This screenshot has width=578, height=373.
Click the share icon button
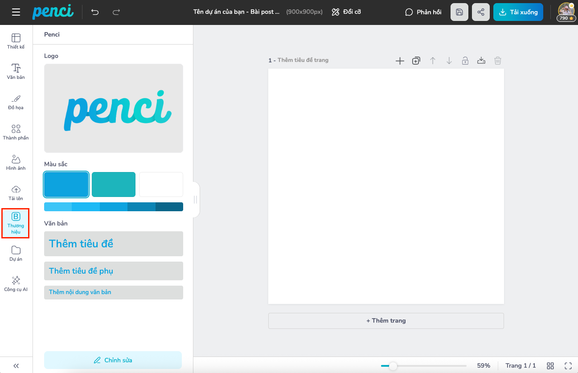(x=481, y=12)
